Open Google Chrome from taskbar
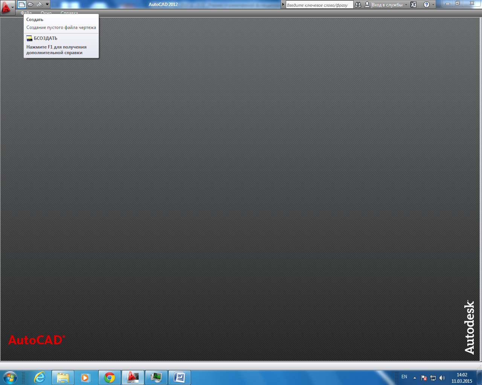 click(110, 377)
